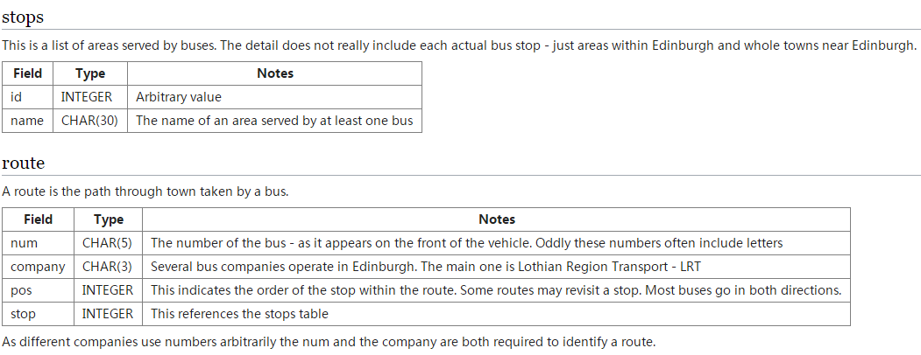Select the "stop" field cell in route table
The image size is (921, 355).
pyautogui.click(x=22, y=313)
